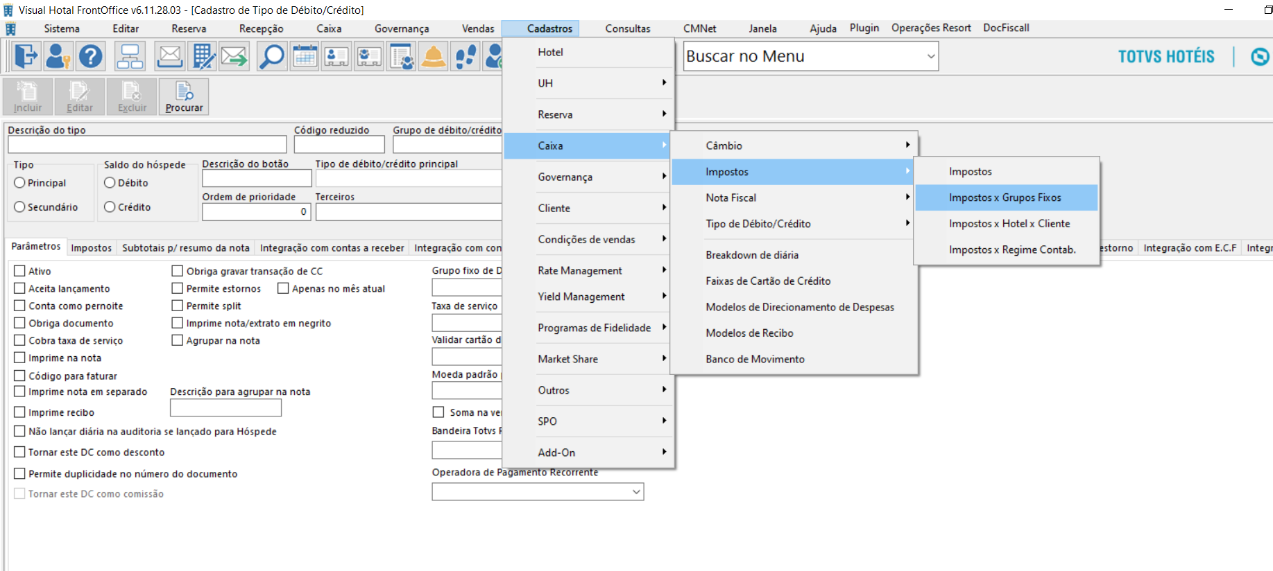Select the Crédito radio option

[110, 207]
